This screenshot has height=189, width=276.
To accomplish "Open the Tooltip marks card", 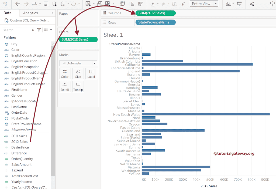I will [78, 87].
